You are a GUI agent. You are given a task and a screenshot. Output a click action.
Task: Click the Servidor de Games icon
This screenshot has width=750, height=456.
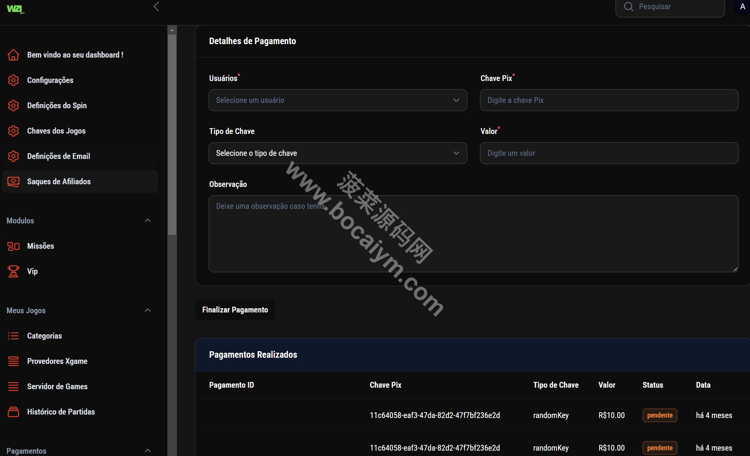coord(13,387)
